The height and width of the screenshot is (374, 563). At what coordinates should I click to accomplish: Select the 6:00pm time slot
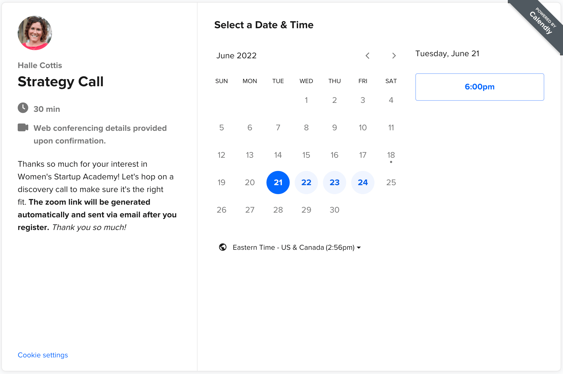tap(480, 87)
